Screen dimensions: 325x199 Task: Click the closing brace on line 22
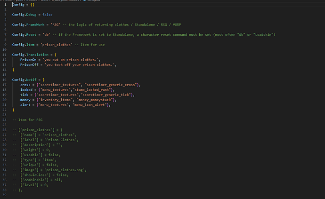pos(13,110)
